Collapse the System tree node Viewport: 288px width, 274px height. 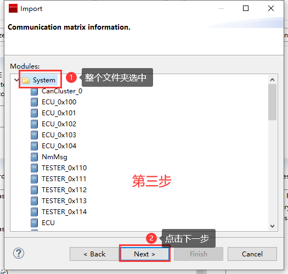[x=16, y=80]
